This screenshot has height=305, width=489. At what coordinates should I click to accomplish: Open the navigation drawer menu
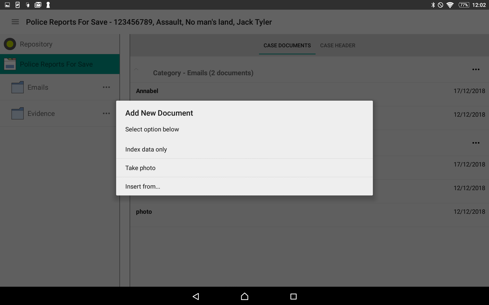[15, 22]
